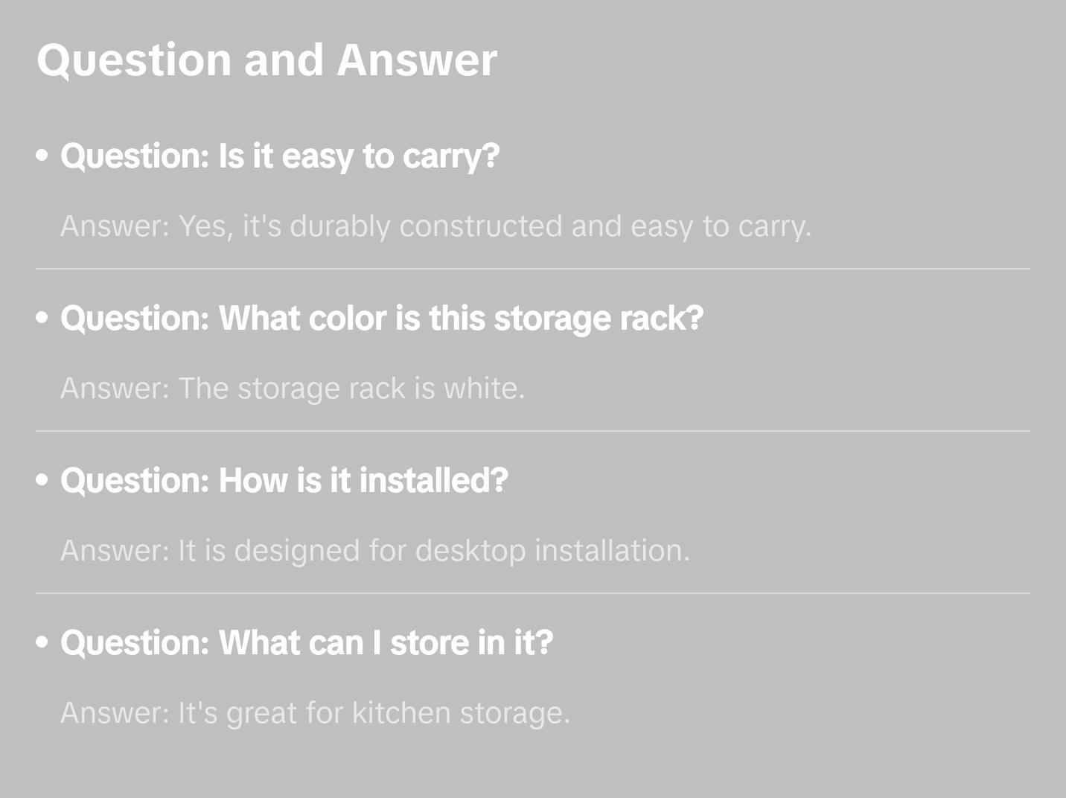Click the answer "The storage rack is white."
Image resolution: width=1066 pixels, height=798 pixels.
pyautogui.click(x=293, y=389)
